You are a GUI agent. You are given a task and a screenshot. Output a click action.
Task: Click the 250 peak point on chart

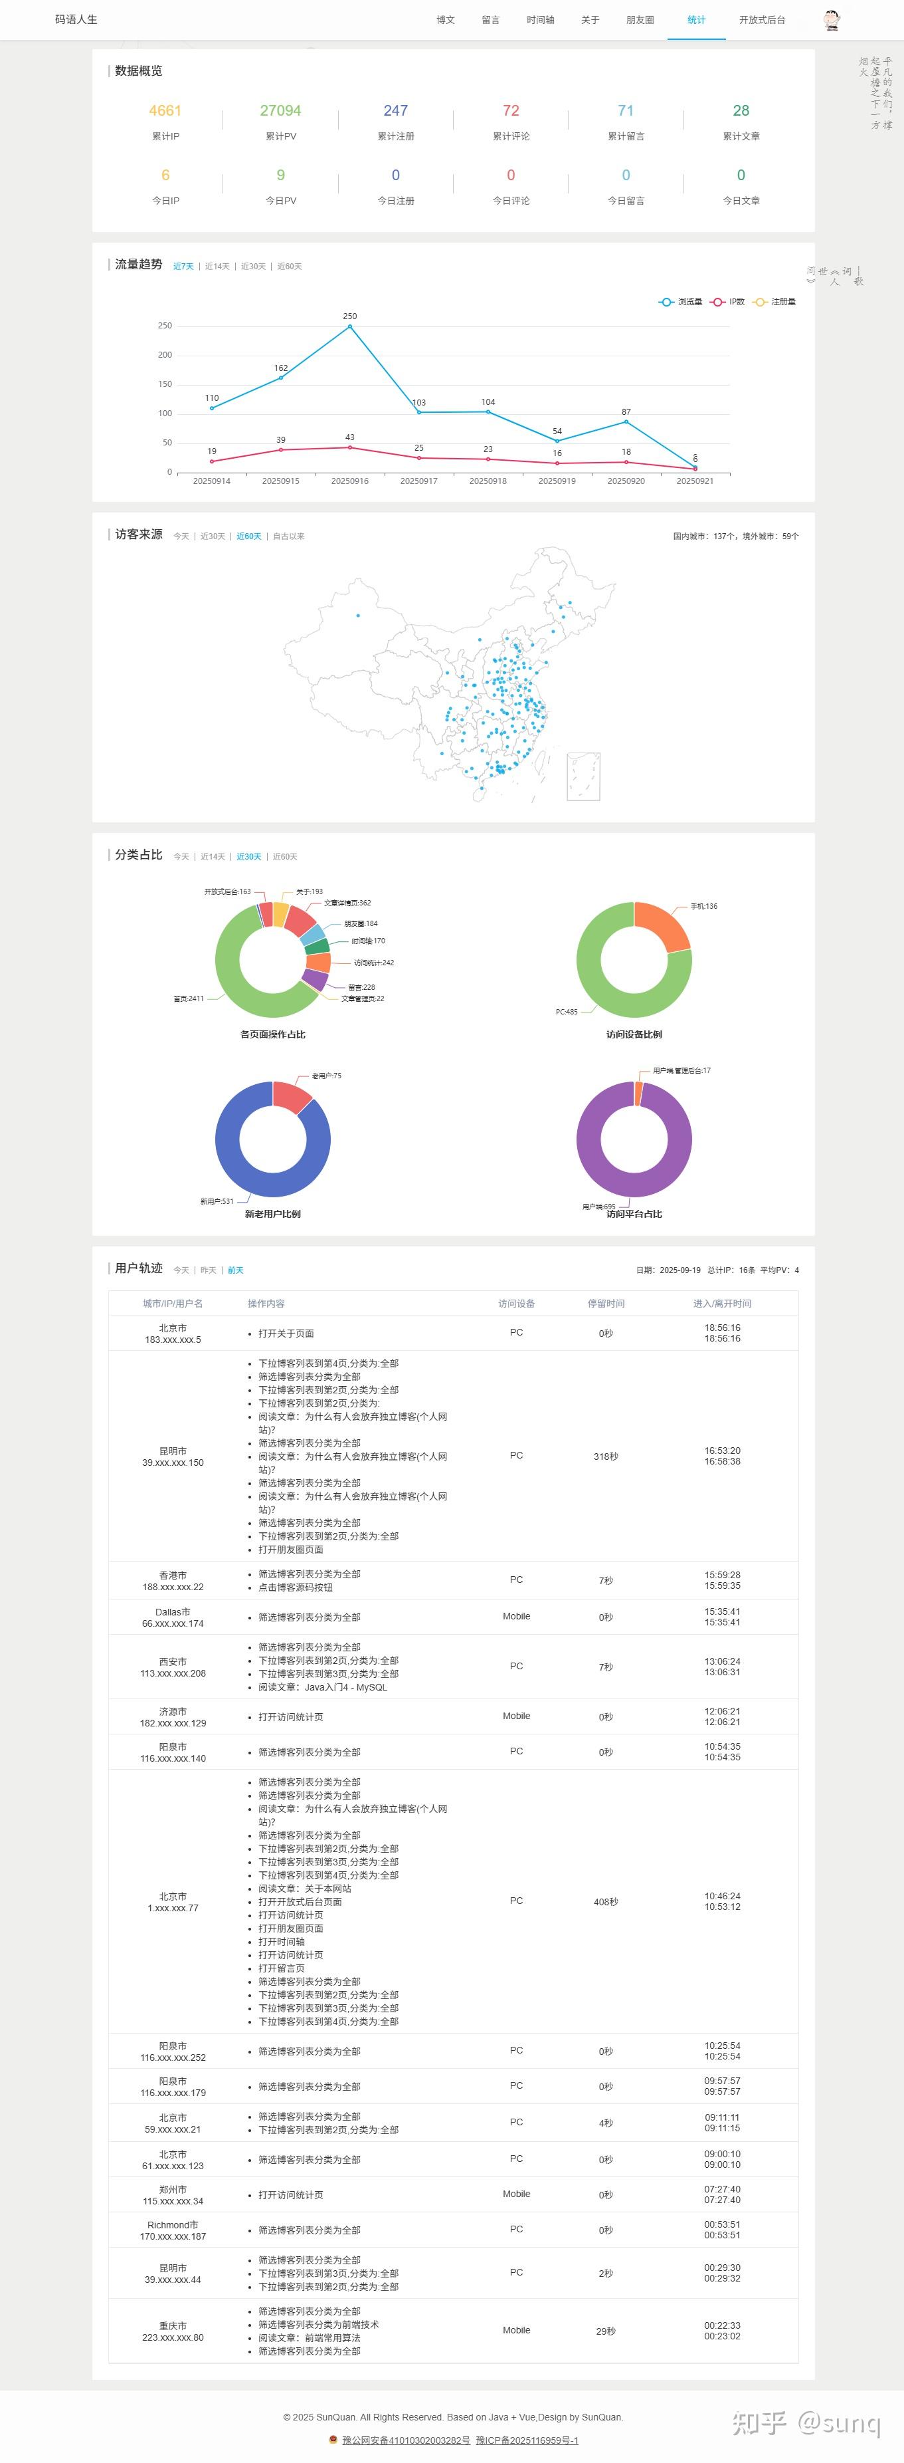point(350,326)
